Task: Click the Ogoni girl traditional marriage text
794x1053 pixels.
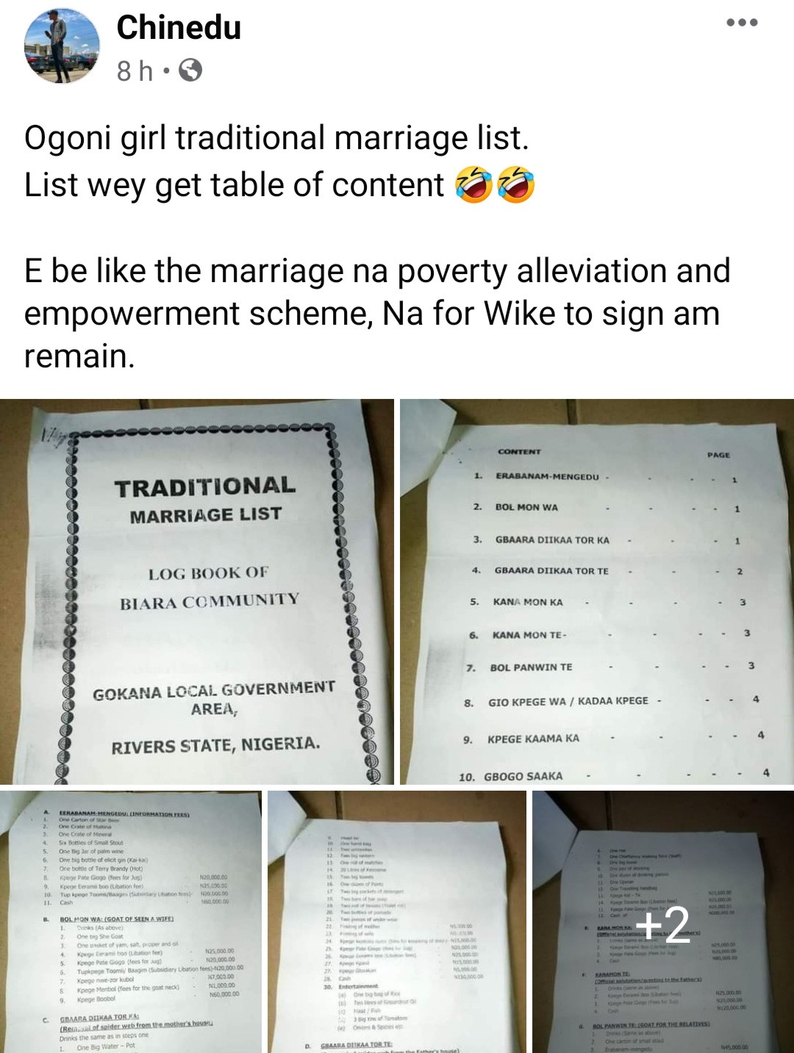Action: tap(276, 138)
